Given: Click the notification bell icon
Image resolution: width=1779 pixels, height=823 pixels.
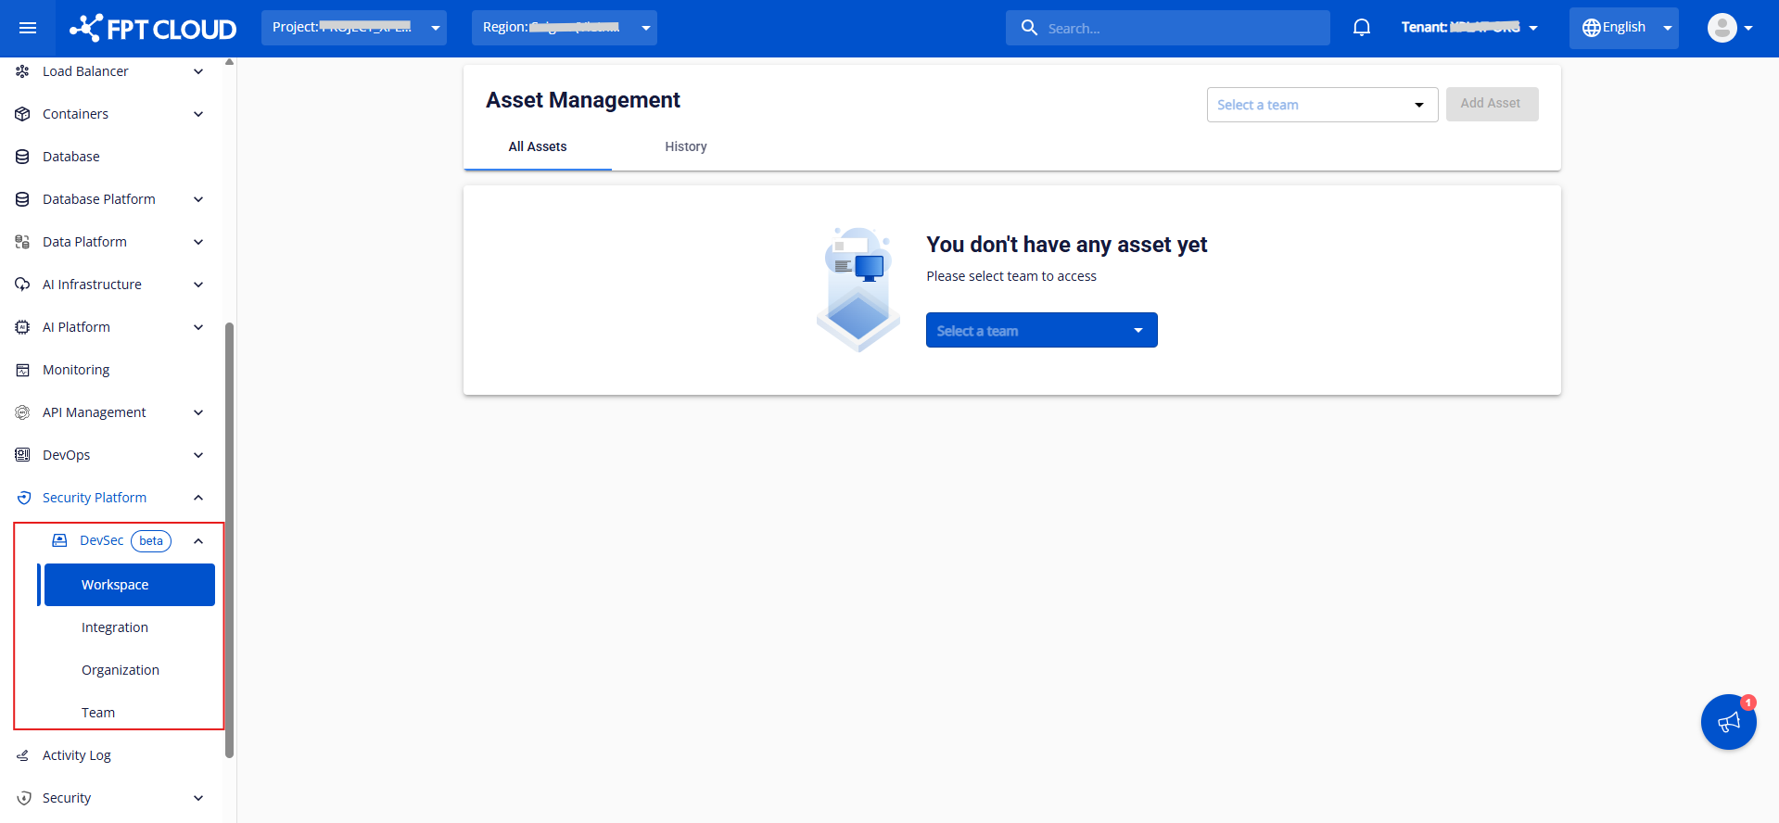Looking at the screenshot, I should point(1362,28).
